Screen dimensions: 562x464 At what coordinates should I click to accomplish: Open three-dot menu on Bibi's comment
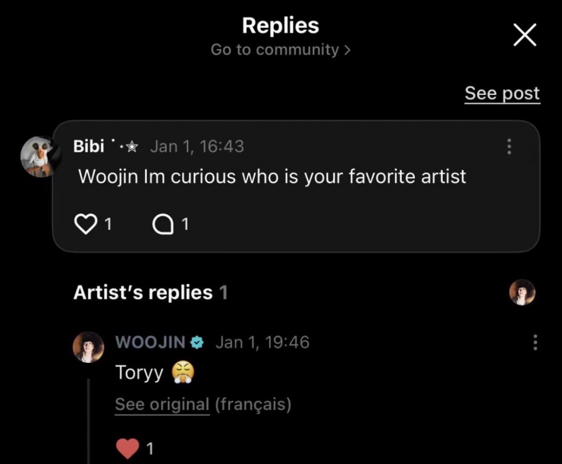pos(509,147)
